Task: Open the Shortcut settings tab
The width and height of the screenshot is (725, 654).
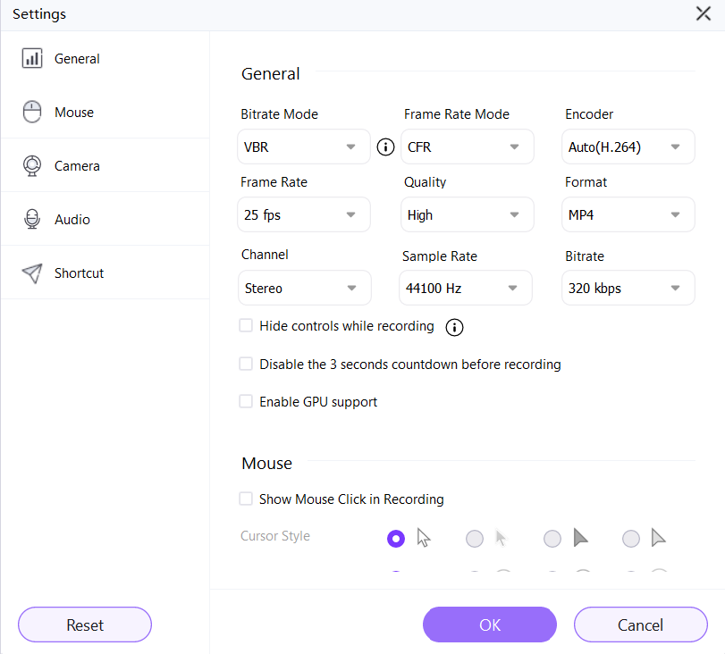Action: click(x=105, y=272)
